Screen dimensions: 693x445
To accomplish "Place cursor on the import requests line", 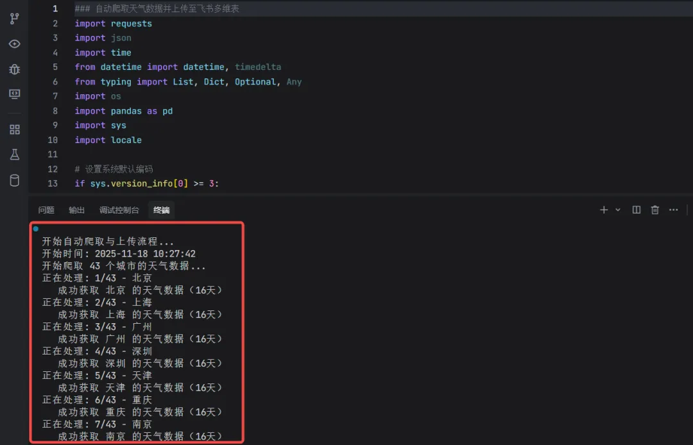I will click(x=114, y=23).
